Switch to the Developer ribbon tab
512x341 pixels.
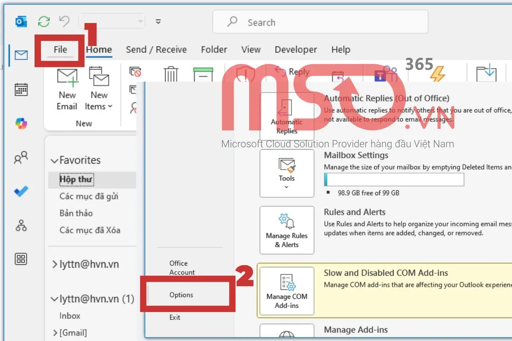coord(296,50)
